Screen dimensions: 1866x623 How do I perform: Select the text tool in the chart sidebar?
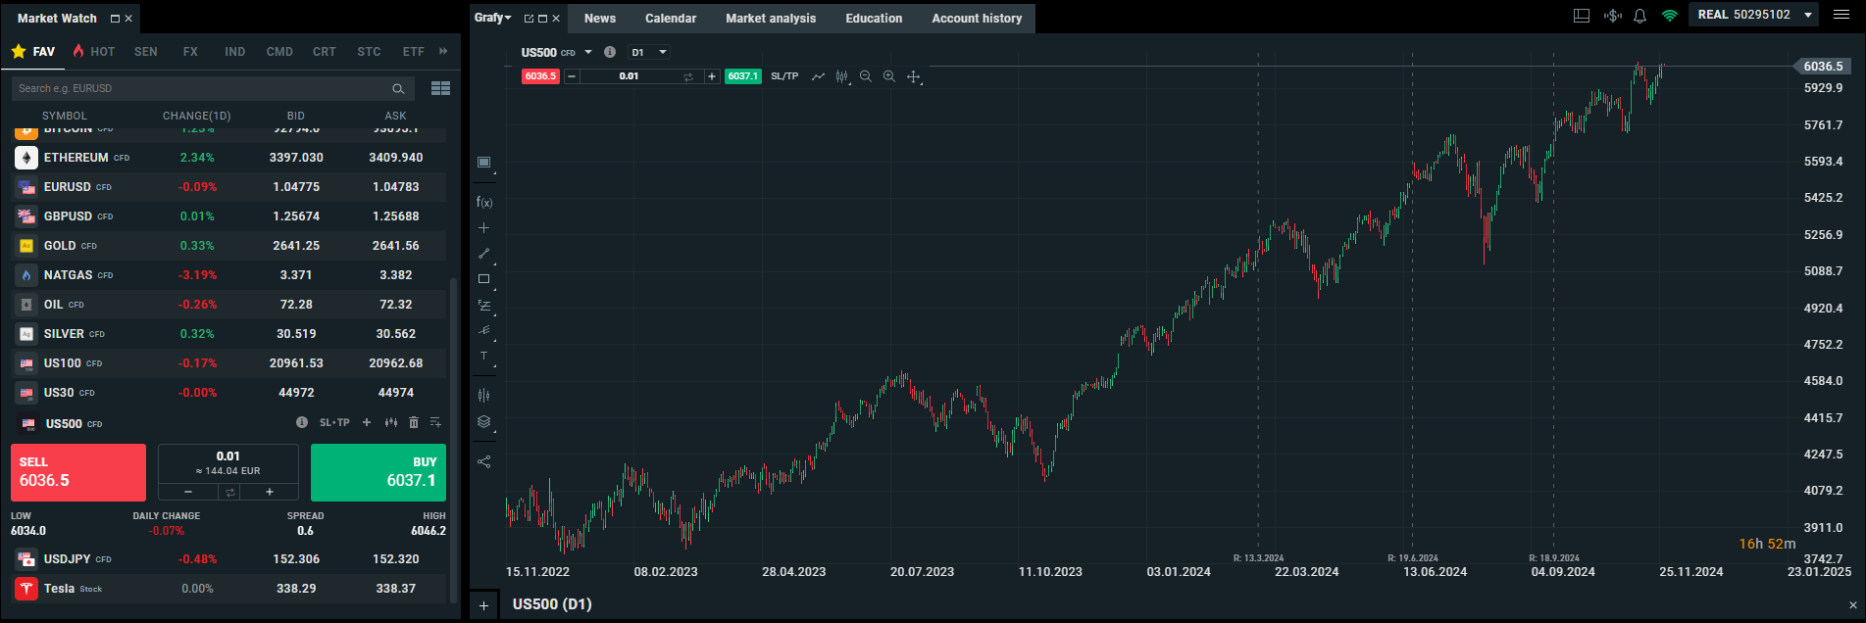click(483, 357)
